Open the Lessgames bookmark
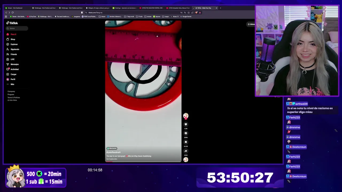342x192 pixels. pyautogui.click(x=76, y=17)
